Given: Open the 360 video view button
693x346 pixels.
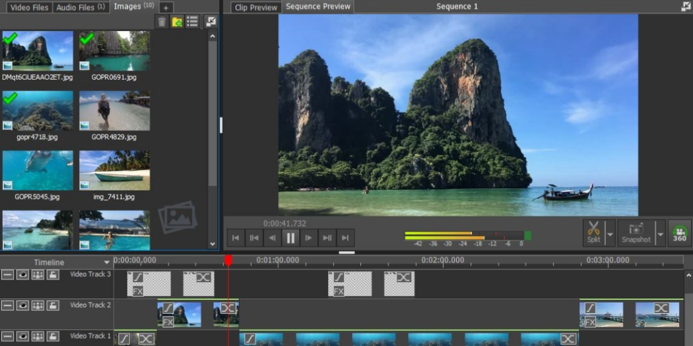Looking at the screenshot, I should point(679,233).
